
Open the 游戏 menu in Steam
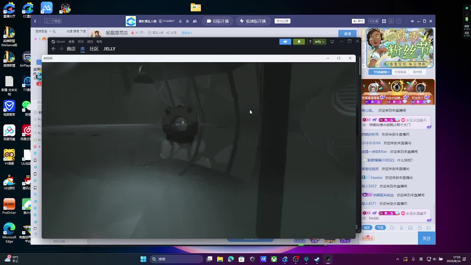[x=90, y=42]
